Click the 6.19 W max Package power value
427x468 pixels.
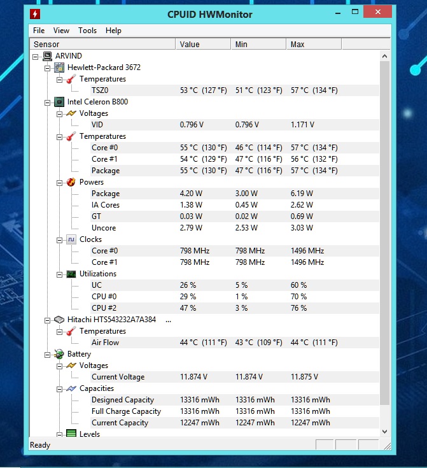(302, 194)
